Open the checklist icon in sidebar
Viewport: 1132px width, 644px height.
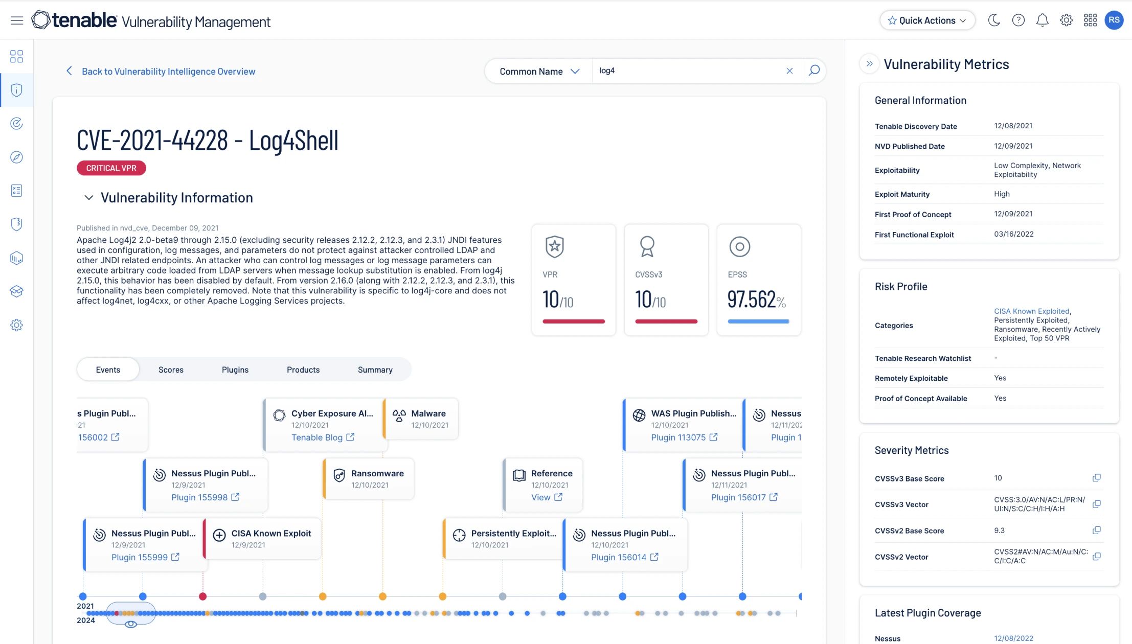[17, 191]
